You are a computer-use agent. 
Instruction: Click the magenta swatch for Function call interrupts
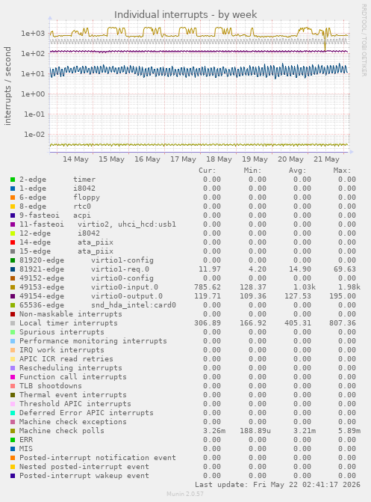point(13,377)
